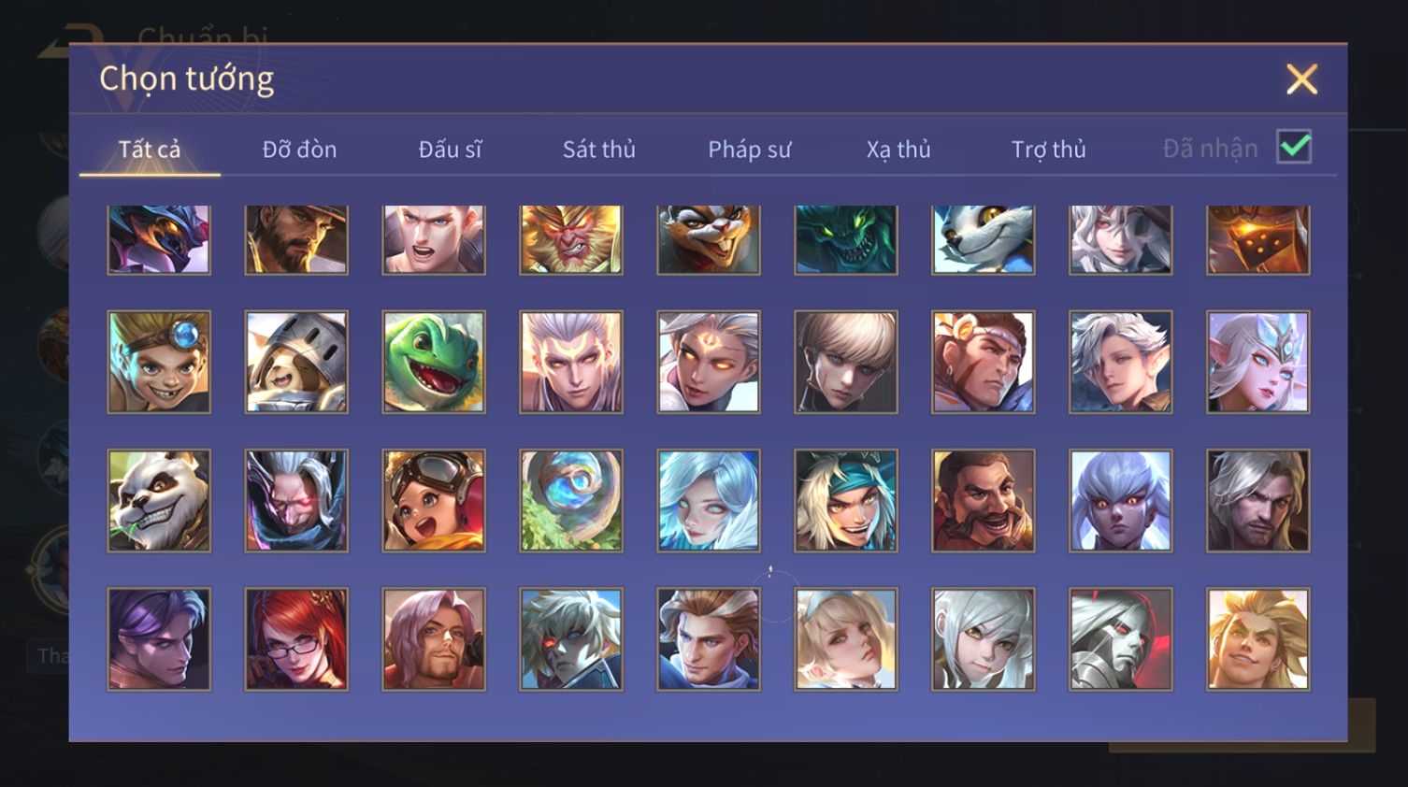Viewport: 1408px width, 787px height.
Task: Select the monkey king hero portrait
Action: [x=571, y=239]
